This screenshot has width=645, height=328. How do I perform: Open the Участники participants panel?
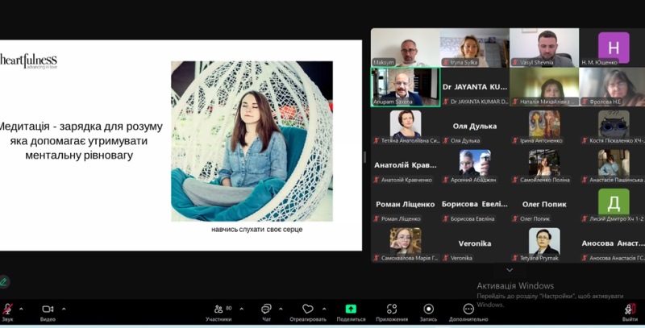coord(218,310)
